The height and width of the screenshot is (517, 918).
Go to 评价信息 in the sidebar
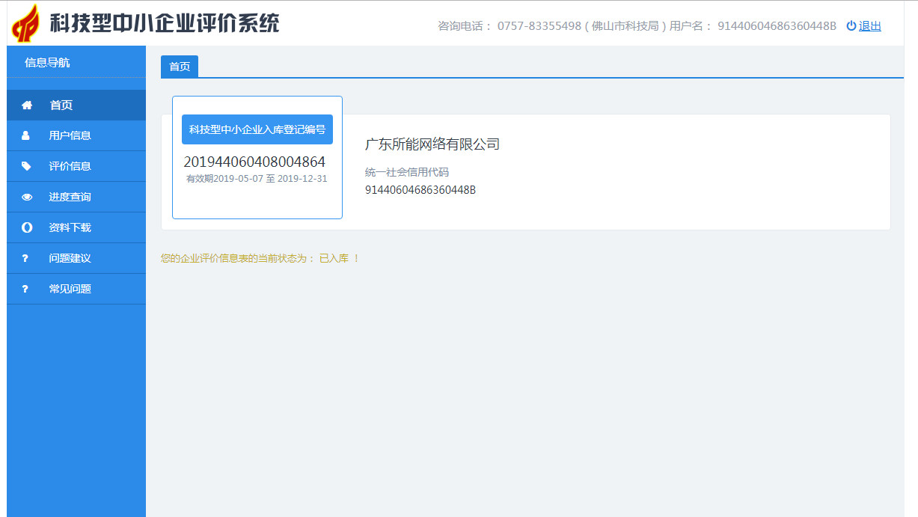pyautogui.click(x=76, y=166)
